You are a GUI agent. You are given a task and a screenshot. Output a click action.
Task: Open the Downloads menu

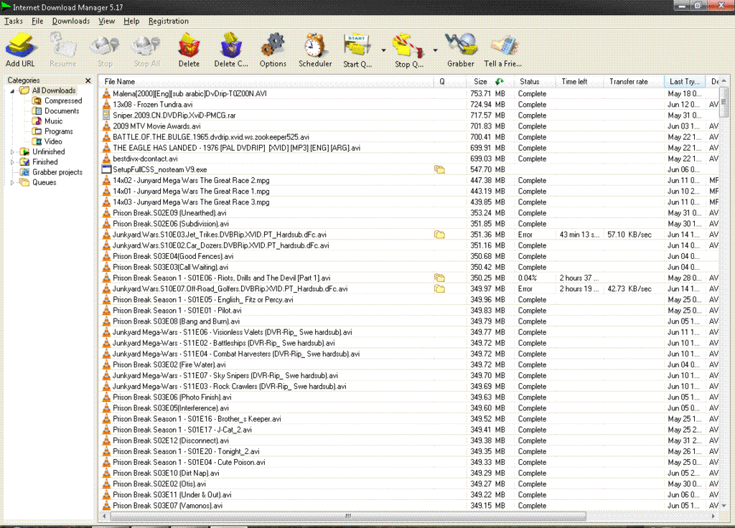point(71,21)
